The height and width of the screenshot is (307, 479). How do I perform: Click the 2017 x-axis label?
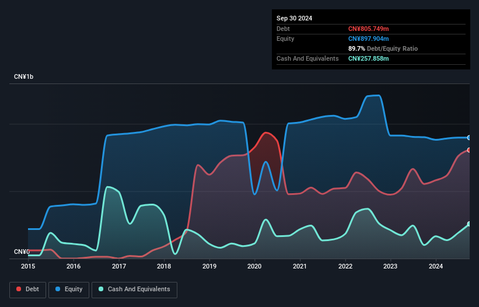(119, 266)
